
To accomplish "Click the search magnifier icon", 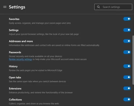I will pos(98,7).
